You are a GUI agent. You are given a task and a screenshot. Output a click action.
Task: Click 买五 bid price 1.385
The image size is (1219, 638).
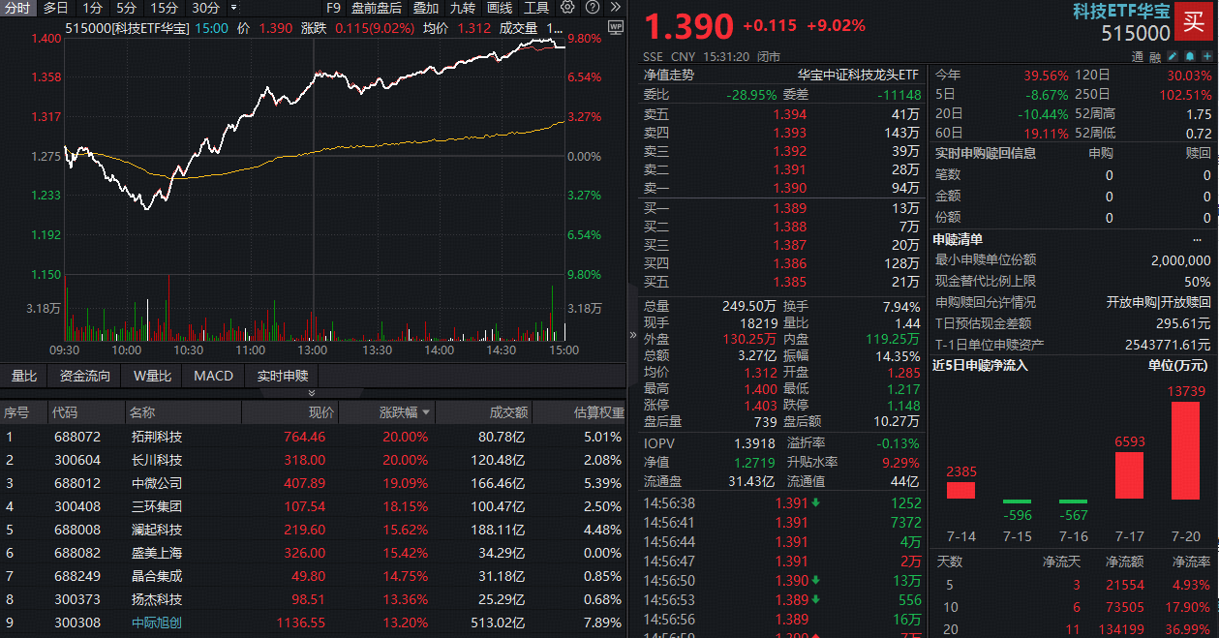tap(789, 283)
